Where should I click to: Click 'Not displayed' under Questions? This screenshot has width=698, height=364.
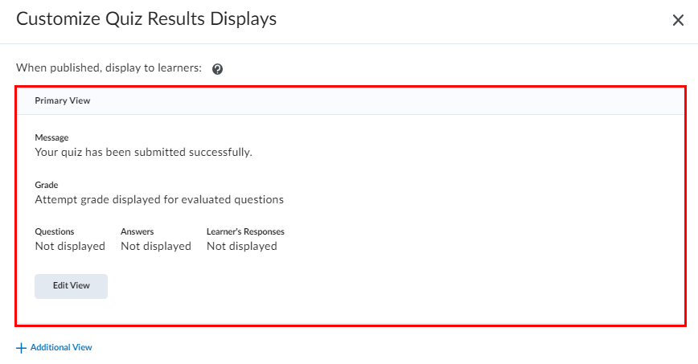(x=70, y=246)
